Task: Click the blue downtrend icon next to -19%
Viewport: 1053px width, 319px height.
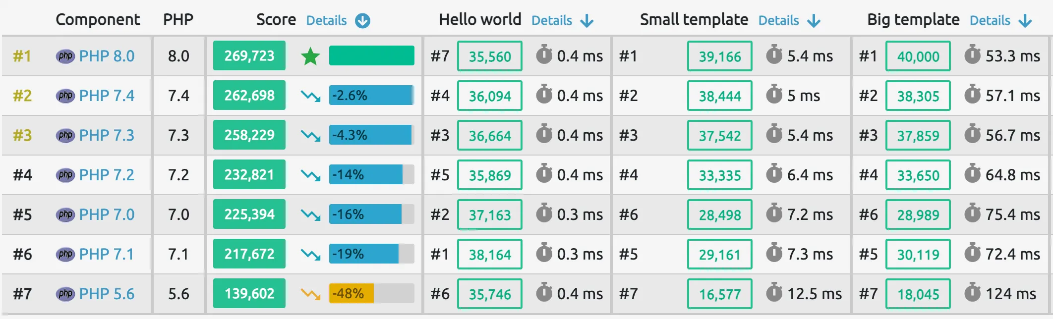Action: [x=310, y=255]
